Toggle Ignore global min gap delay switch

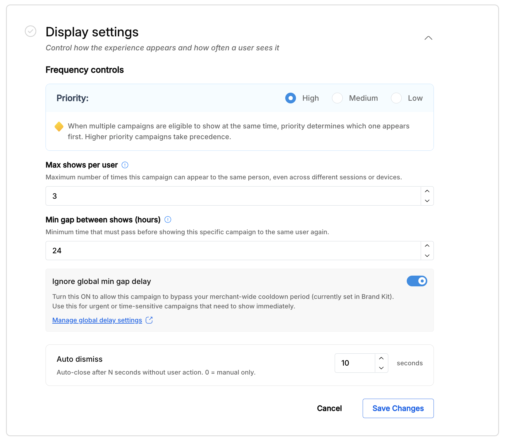[x=417, y=281]
